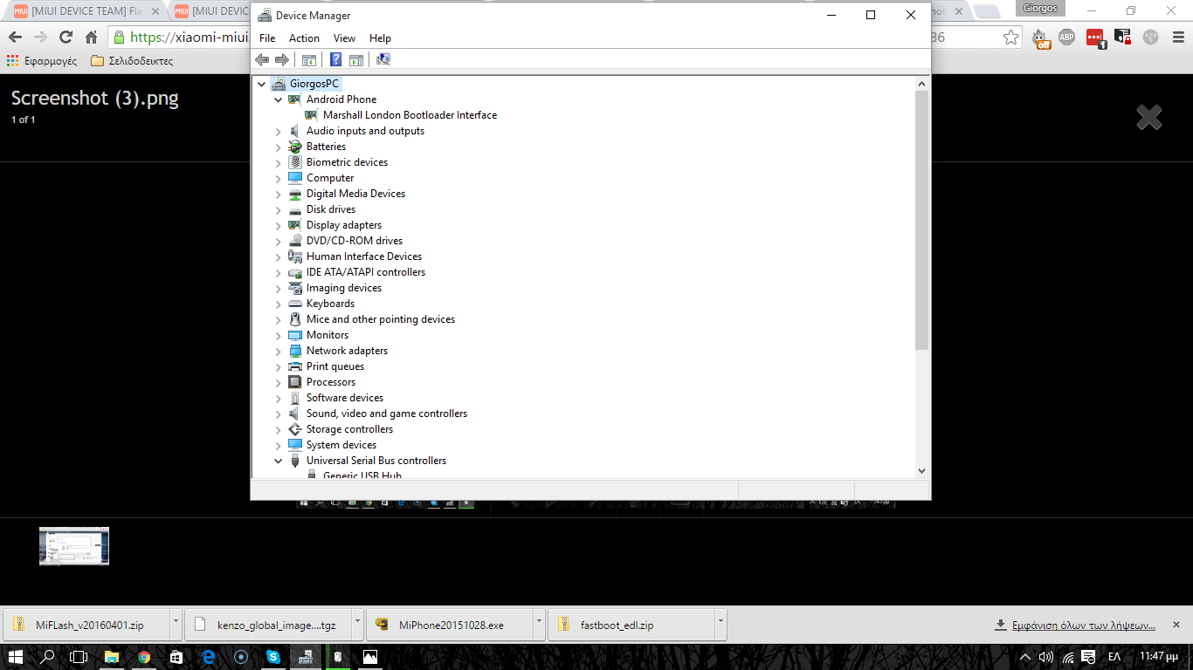Screen dimensions: 1193x670
Task: Click the Device Manager vertical scrollbar thumb
Action: (x=921, y=218)
